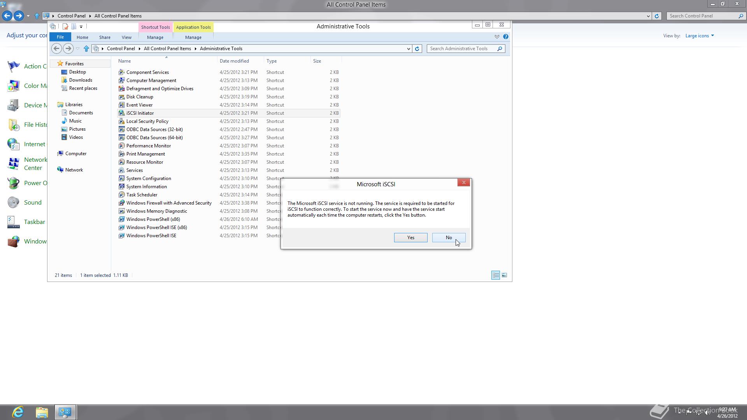Click Yes to start iSCSI service
Image resolution: width=747 pixels, height=420 pixels.
410,238
